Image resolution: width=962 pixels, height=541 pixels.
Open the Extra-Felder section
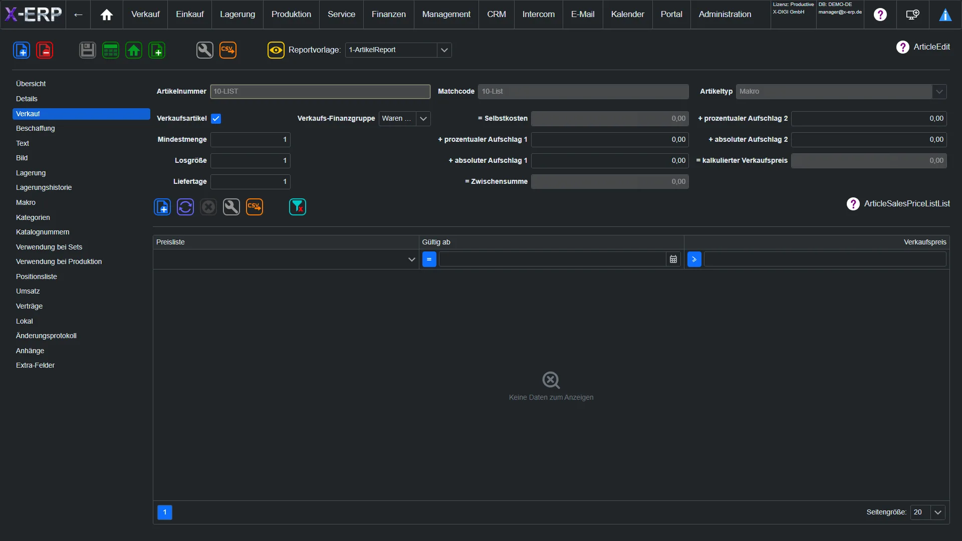(x=81, y=366)
